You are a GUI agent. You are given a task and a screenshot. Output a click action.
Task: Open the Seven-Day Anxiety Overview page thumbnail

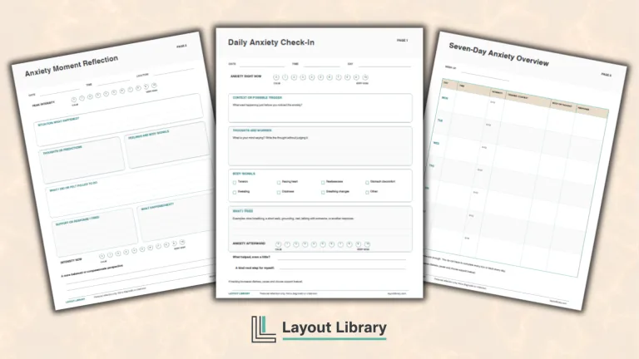pos(525,170)
